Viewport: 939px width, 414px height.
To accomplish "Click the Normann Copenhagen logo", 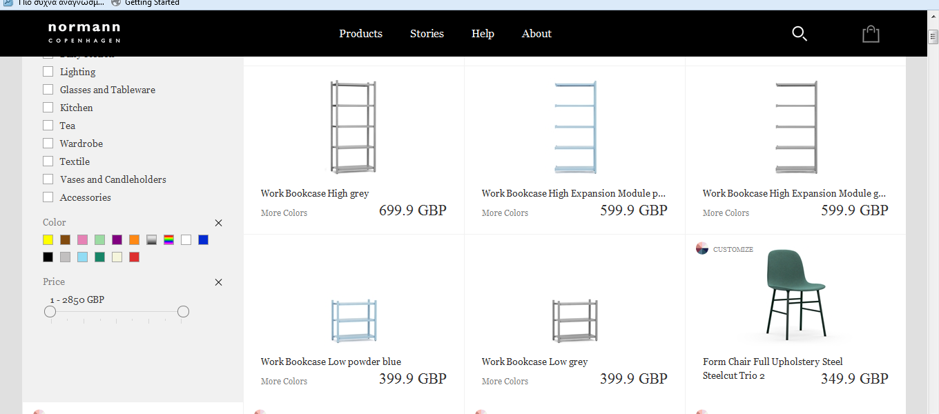I will [x=84, y=32].
